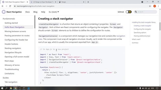
Task: Open the notification center icon
Action: pyautogui.click(x=157, y=88)
